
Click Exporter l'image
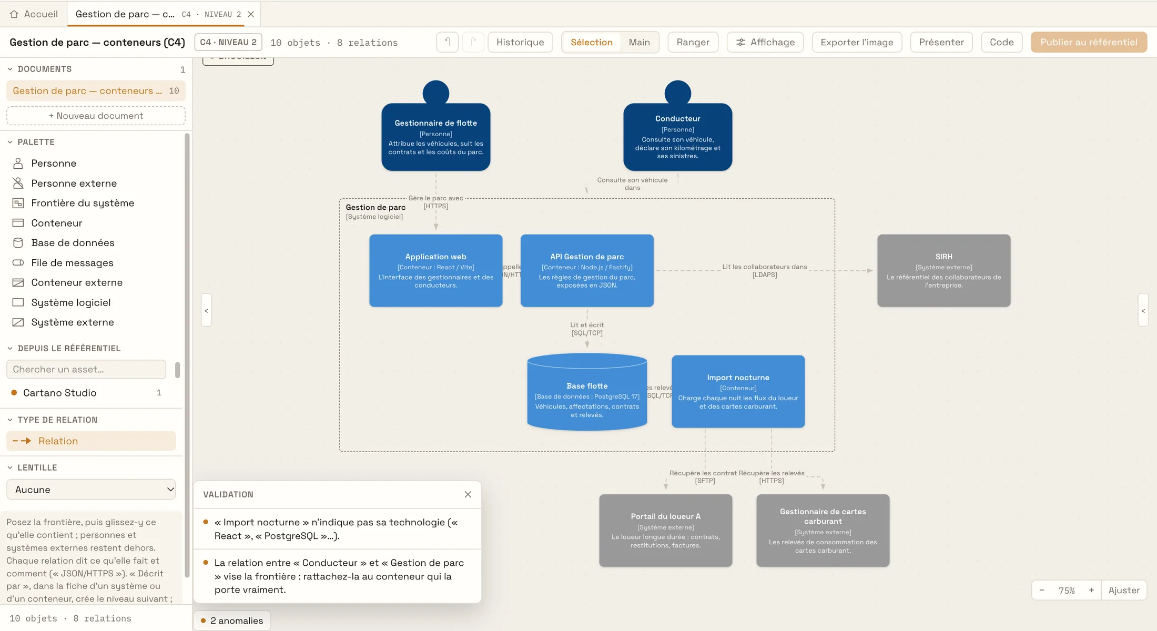[857, 42]
